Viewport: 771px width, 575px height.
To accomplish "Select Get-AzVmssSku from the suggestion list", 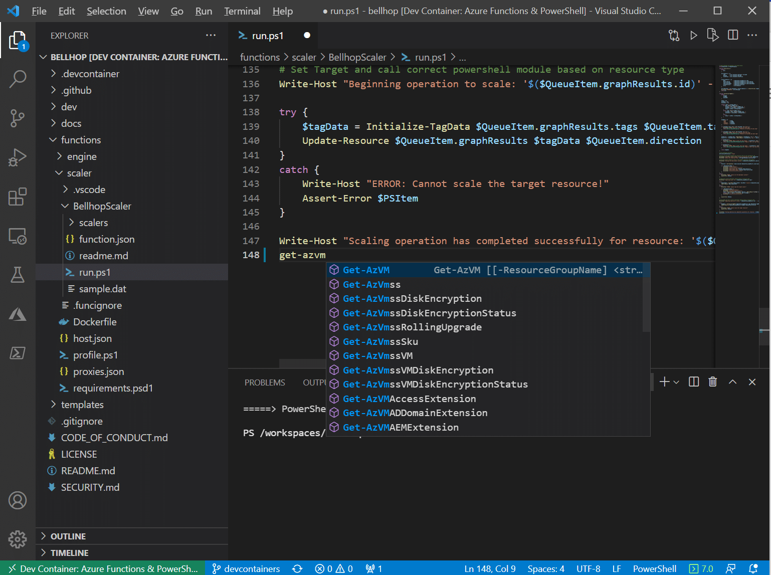I will point(380,341).
